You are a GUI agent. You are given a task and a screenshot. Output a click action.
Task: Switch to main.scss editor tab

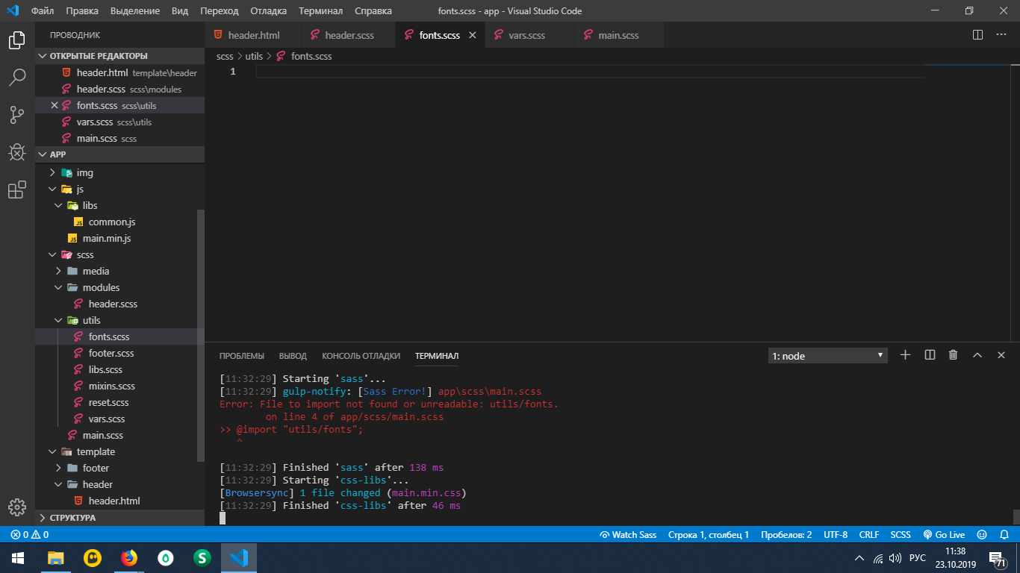[618, 35]
